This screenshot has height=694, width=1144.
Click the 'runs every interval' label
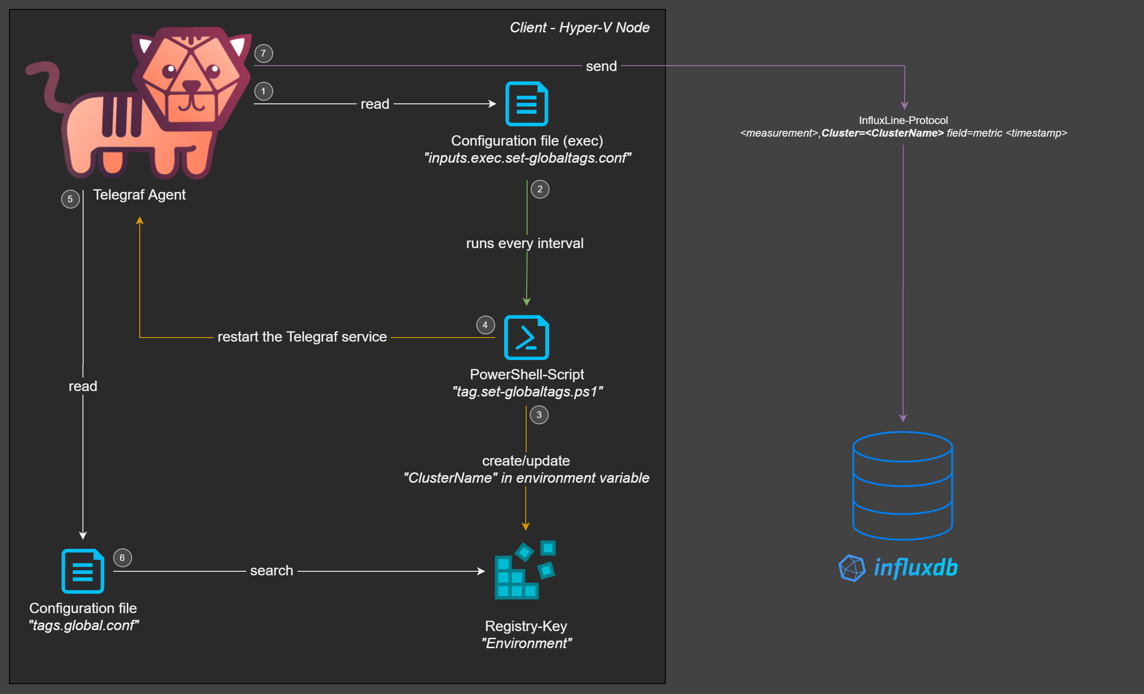525,244
